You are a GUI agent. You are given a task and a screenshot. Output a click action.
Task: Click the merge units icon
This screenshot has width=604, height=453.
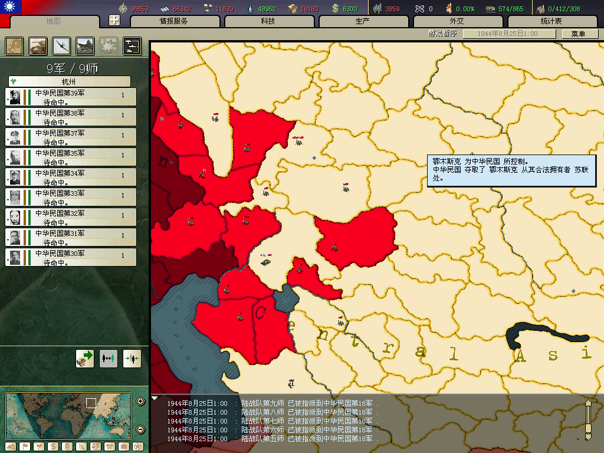pos(132,358)
